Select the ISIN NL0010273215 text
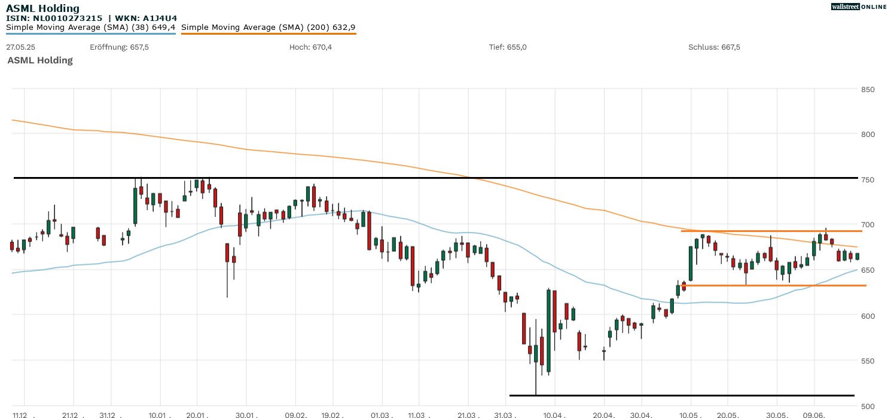 coord(54,19)
